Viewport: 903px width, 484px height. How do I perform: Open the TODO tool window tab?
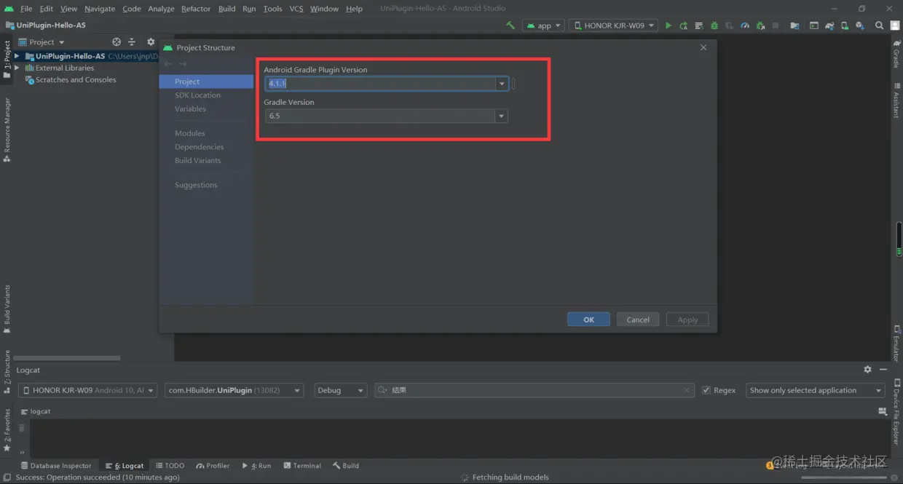(170, 466)
